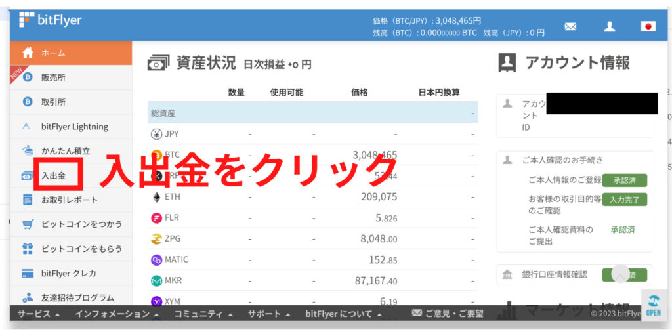Image resolution: width=672 pixels, height=336 pixels.
Task: Open 販売所 in the sidebar
Action: (x=71, y=77)
